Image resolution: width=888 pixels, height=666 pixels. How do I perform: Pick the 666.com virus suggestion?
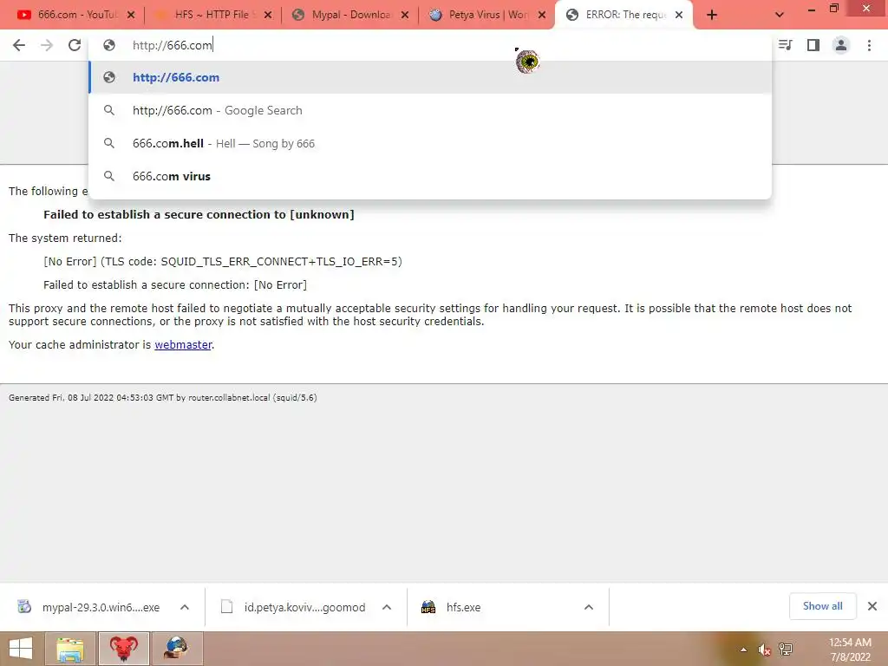(x=430, y=176)
